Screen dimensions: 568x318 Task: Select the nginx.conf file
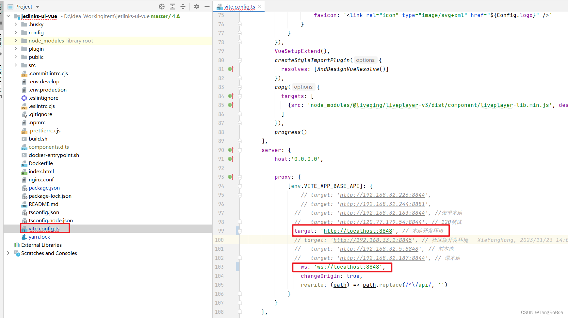(41, 179)
